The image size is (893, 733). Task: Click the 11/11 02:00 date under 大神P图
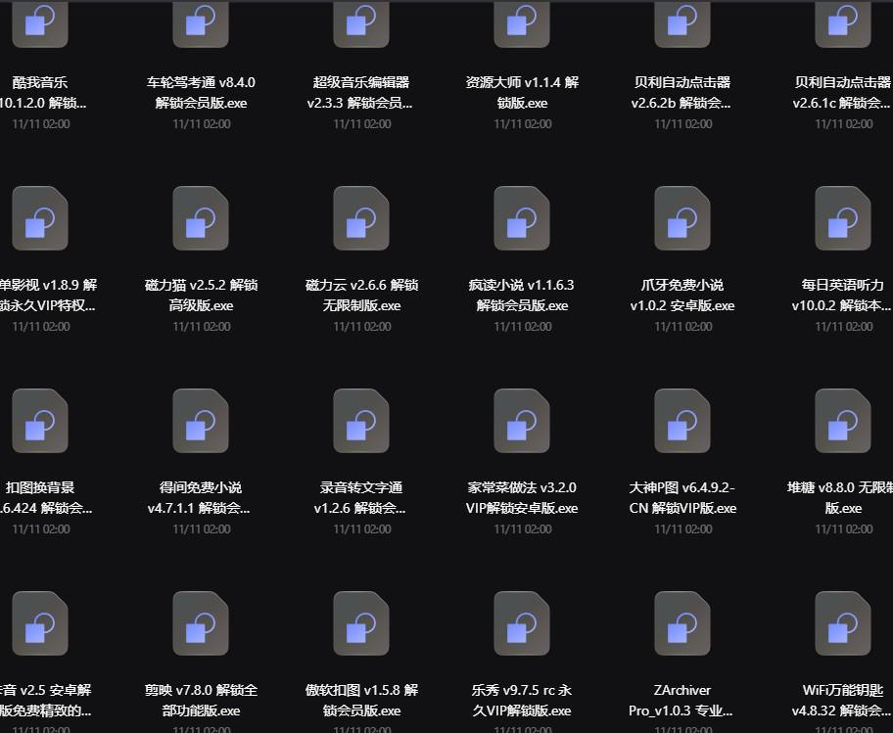[683, 529]
